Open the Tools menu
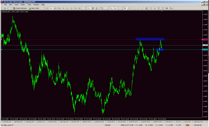This screenshot has height=127, width=209. click(x=29, y=5)
